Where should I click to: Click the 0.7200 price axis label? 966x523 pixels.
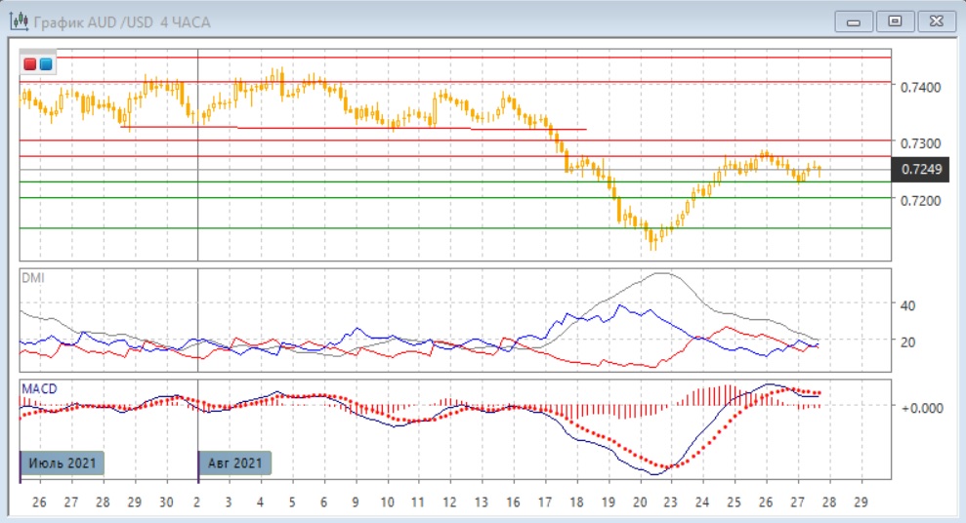pyautogui.click(x=921, y=200)
